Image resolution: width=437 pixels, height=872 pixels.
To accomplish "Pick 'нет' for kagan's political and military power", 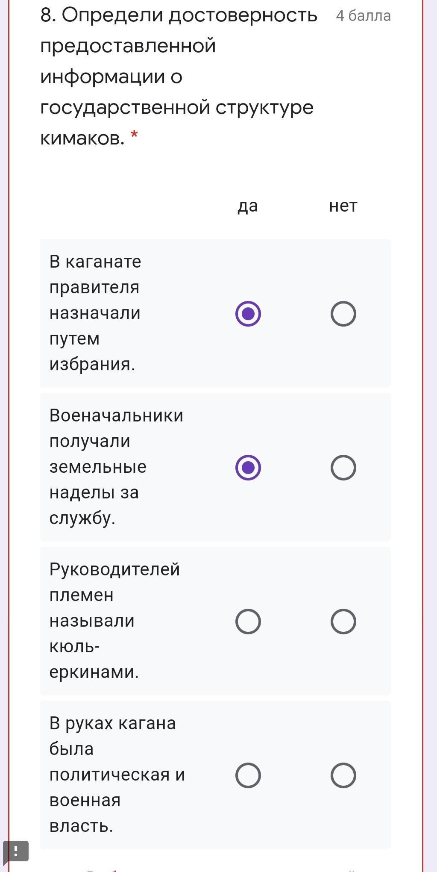I will tap(343, 775).
